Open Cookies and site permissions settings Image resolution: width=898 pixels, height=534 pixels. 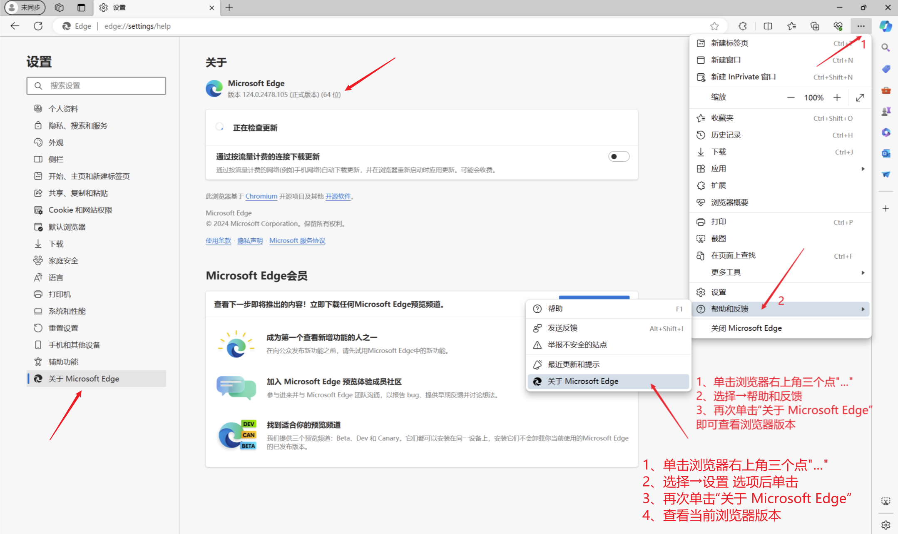[96, 210]
